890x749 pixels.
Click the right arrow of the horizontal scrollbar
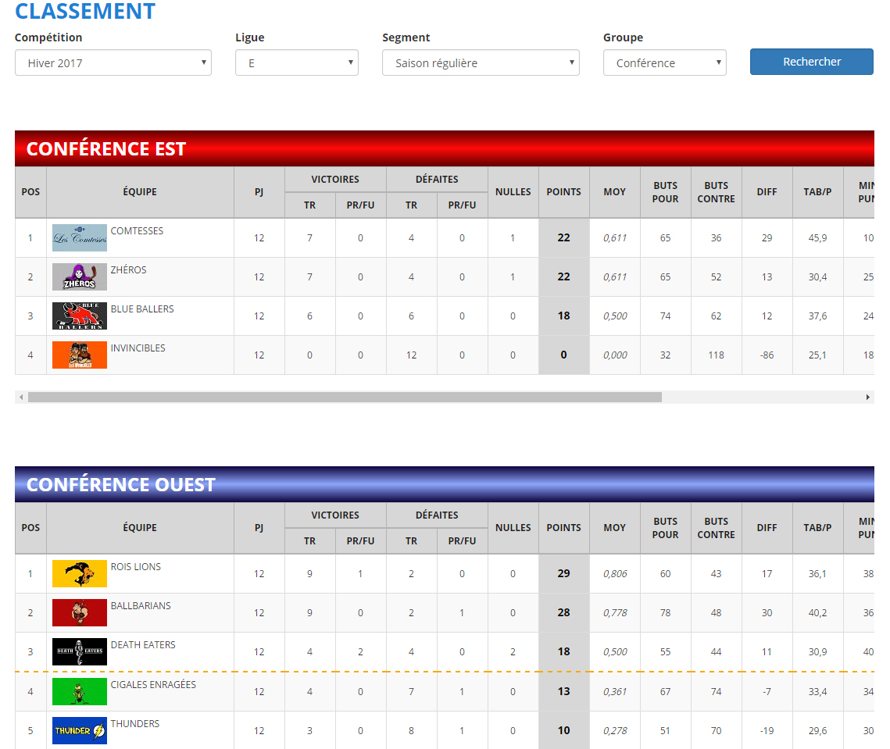(x=867, y=398)
